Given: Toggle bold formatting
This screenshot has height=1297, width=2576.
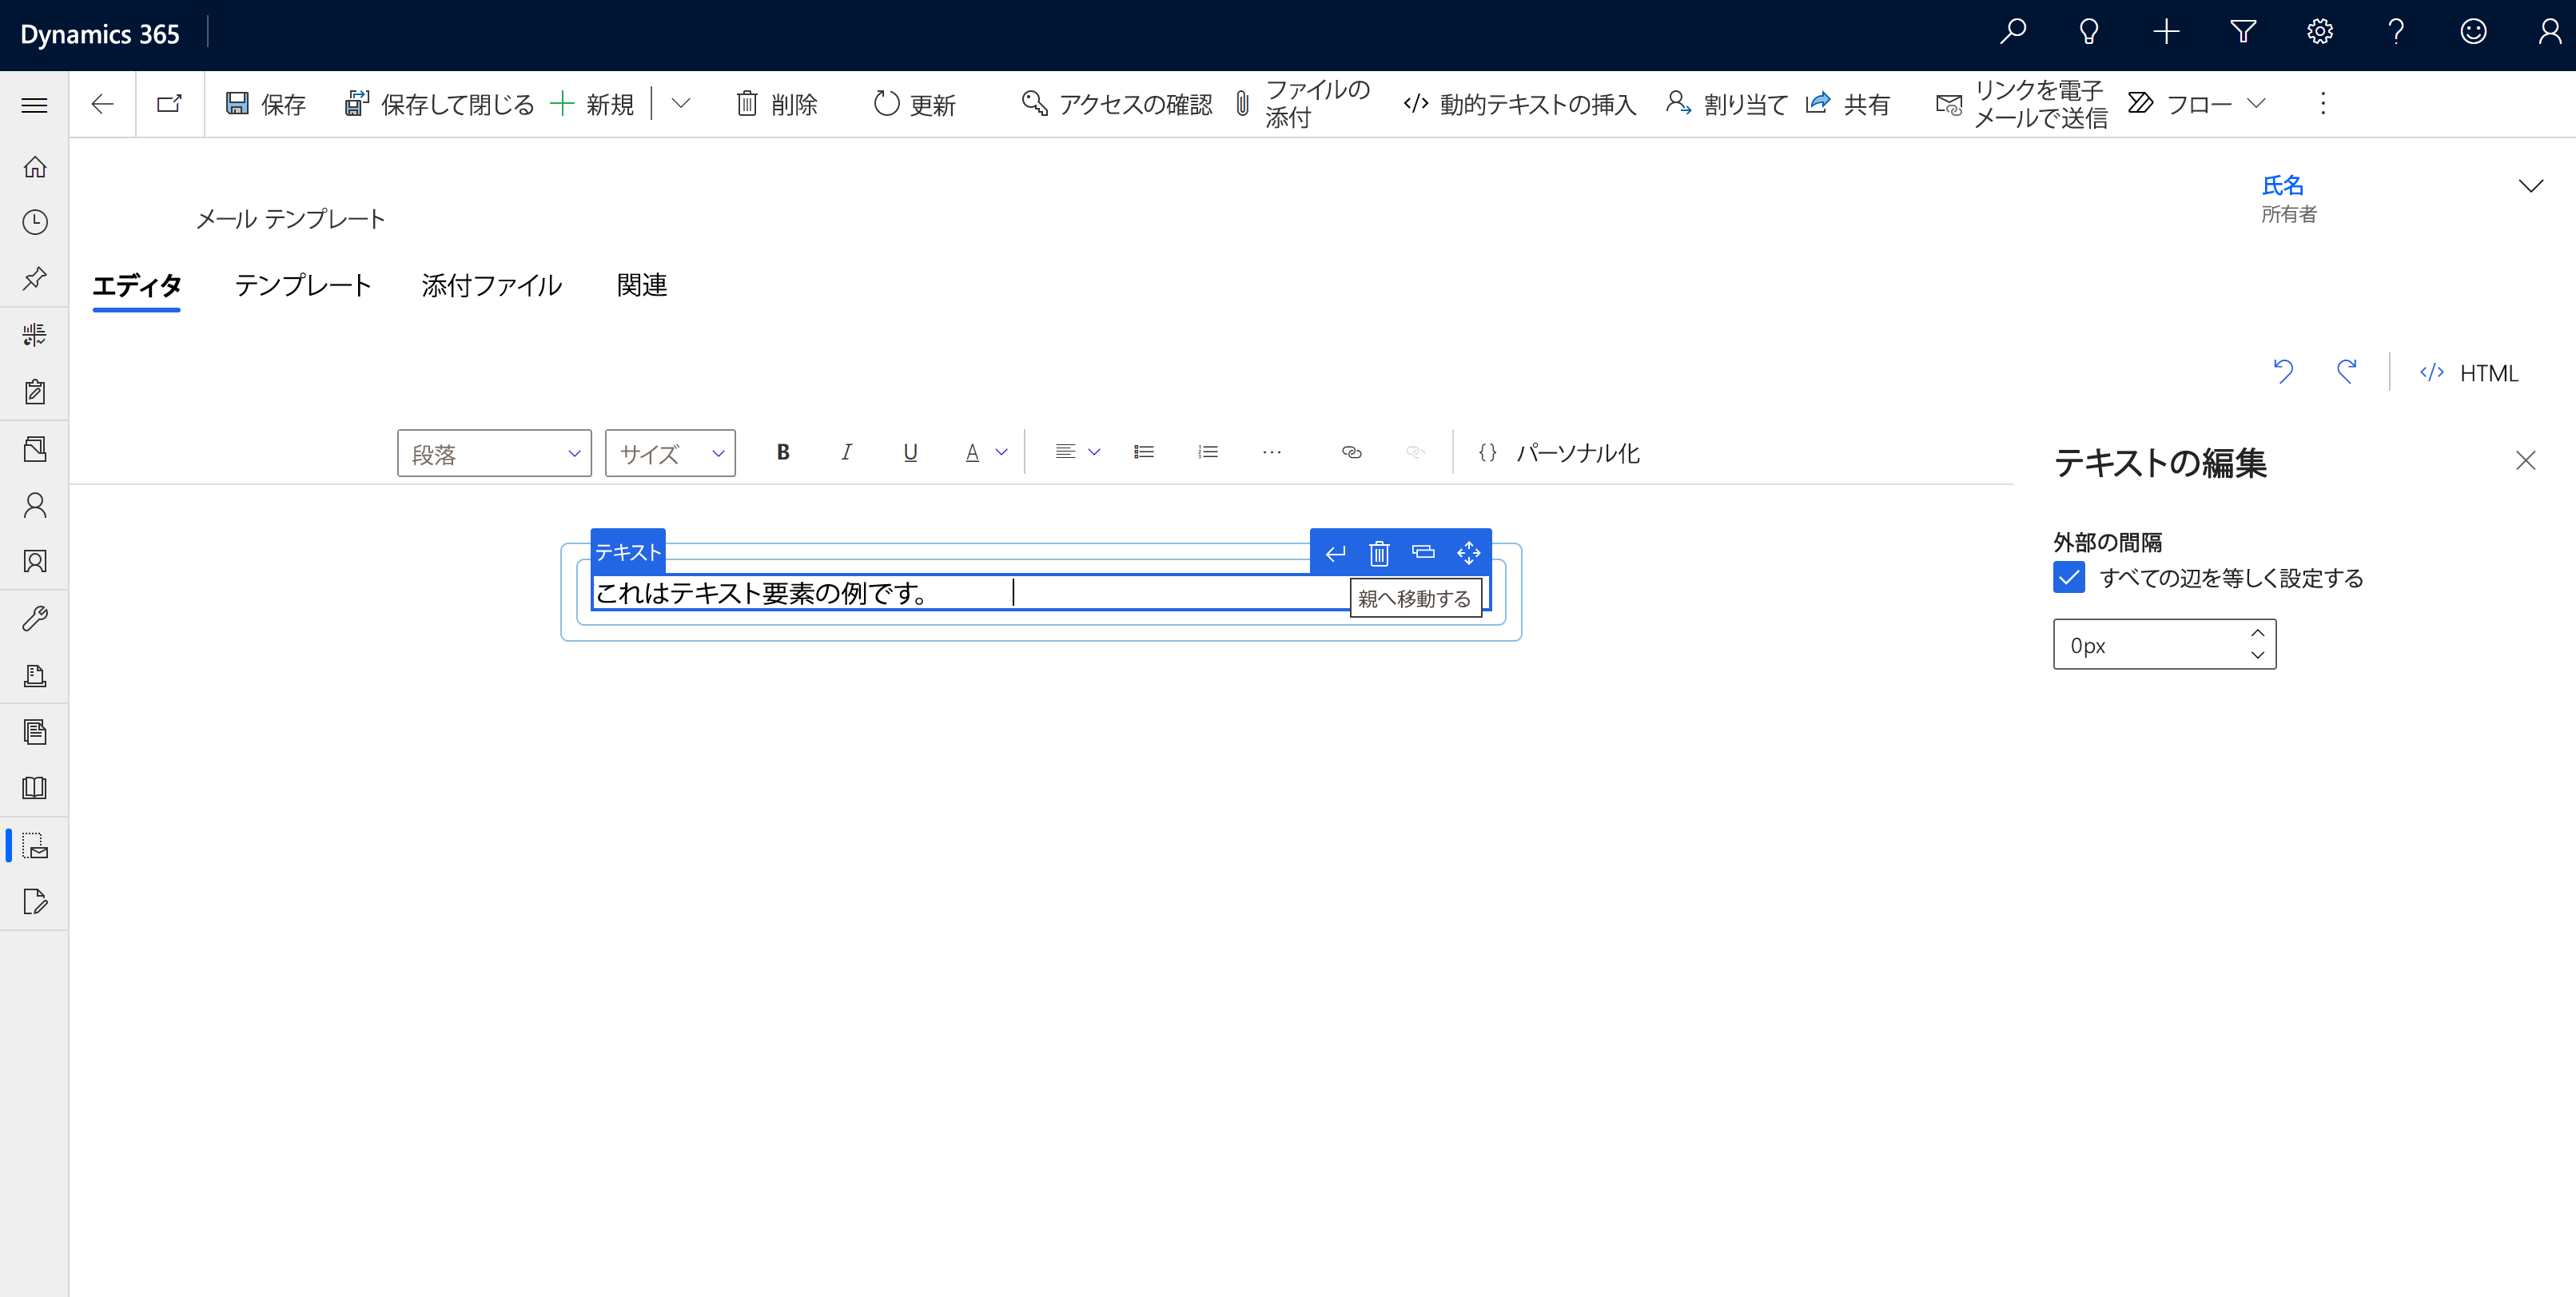Looking at the screenshot, I should click(783, 453).
